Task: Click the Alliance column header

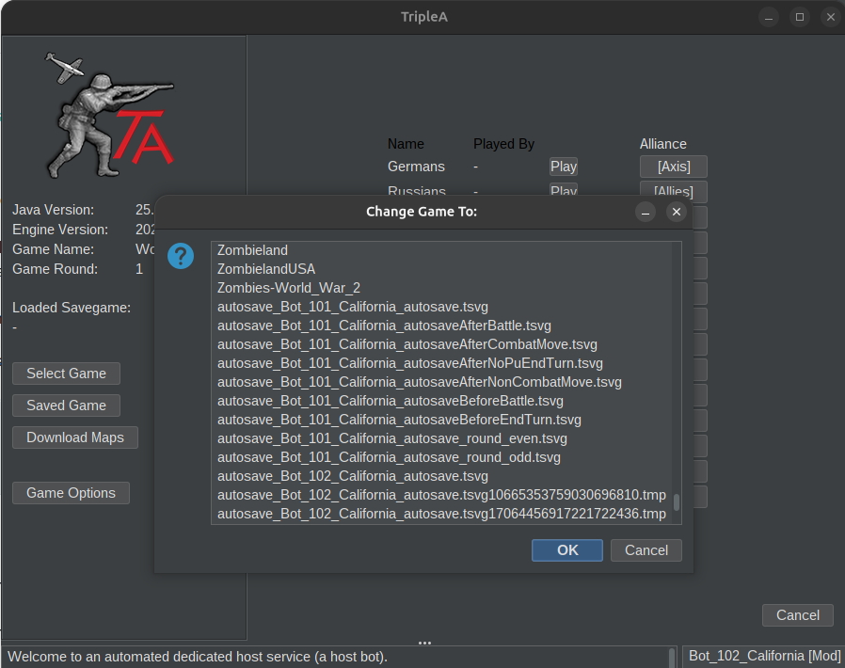Action: click(x=662, y=144)
